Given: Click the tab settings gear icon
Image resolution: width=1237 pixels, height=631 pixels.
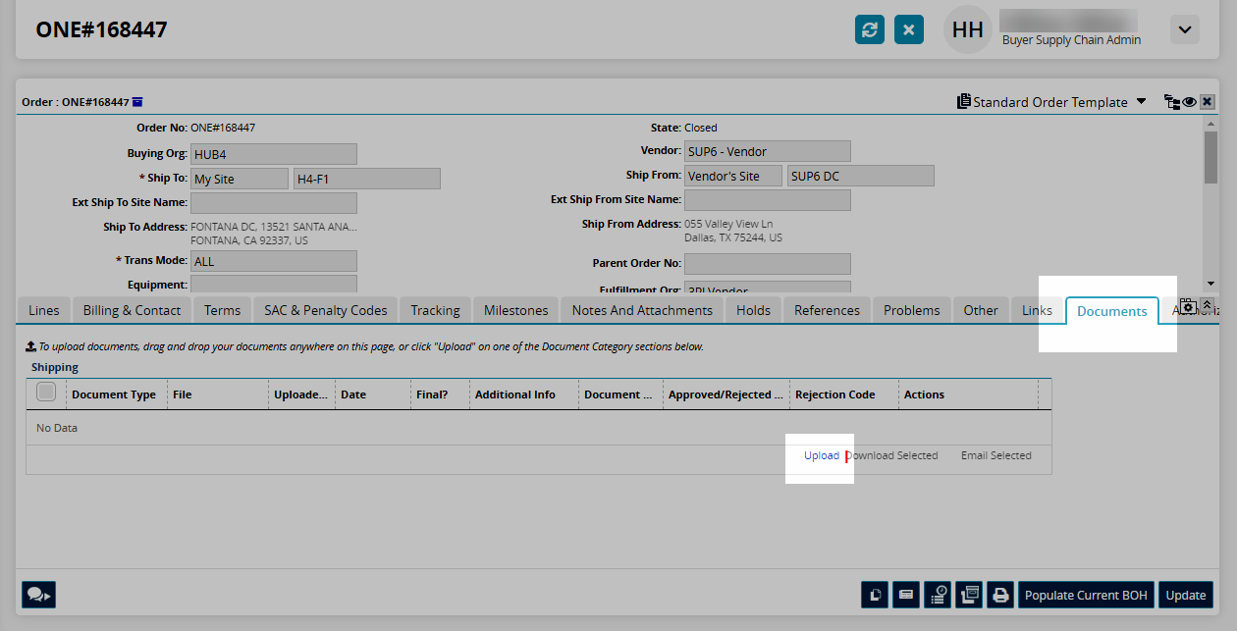Looking at the screenshot, I should coord(1187,307).
